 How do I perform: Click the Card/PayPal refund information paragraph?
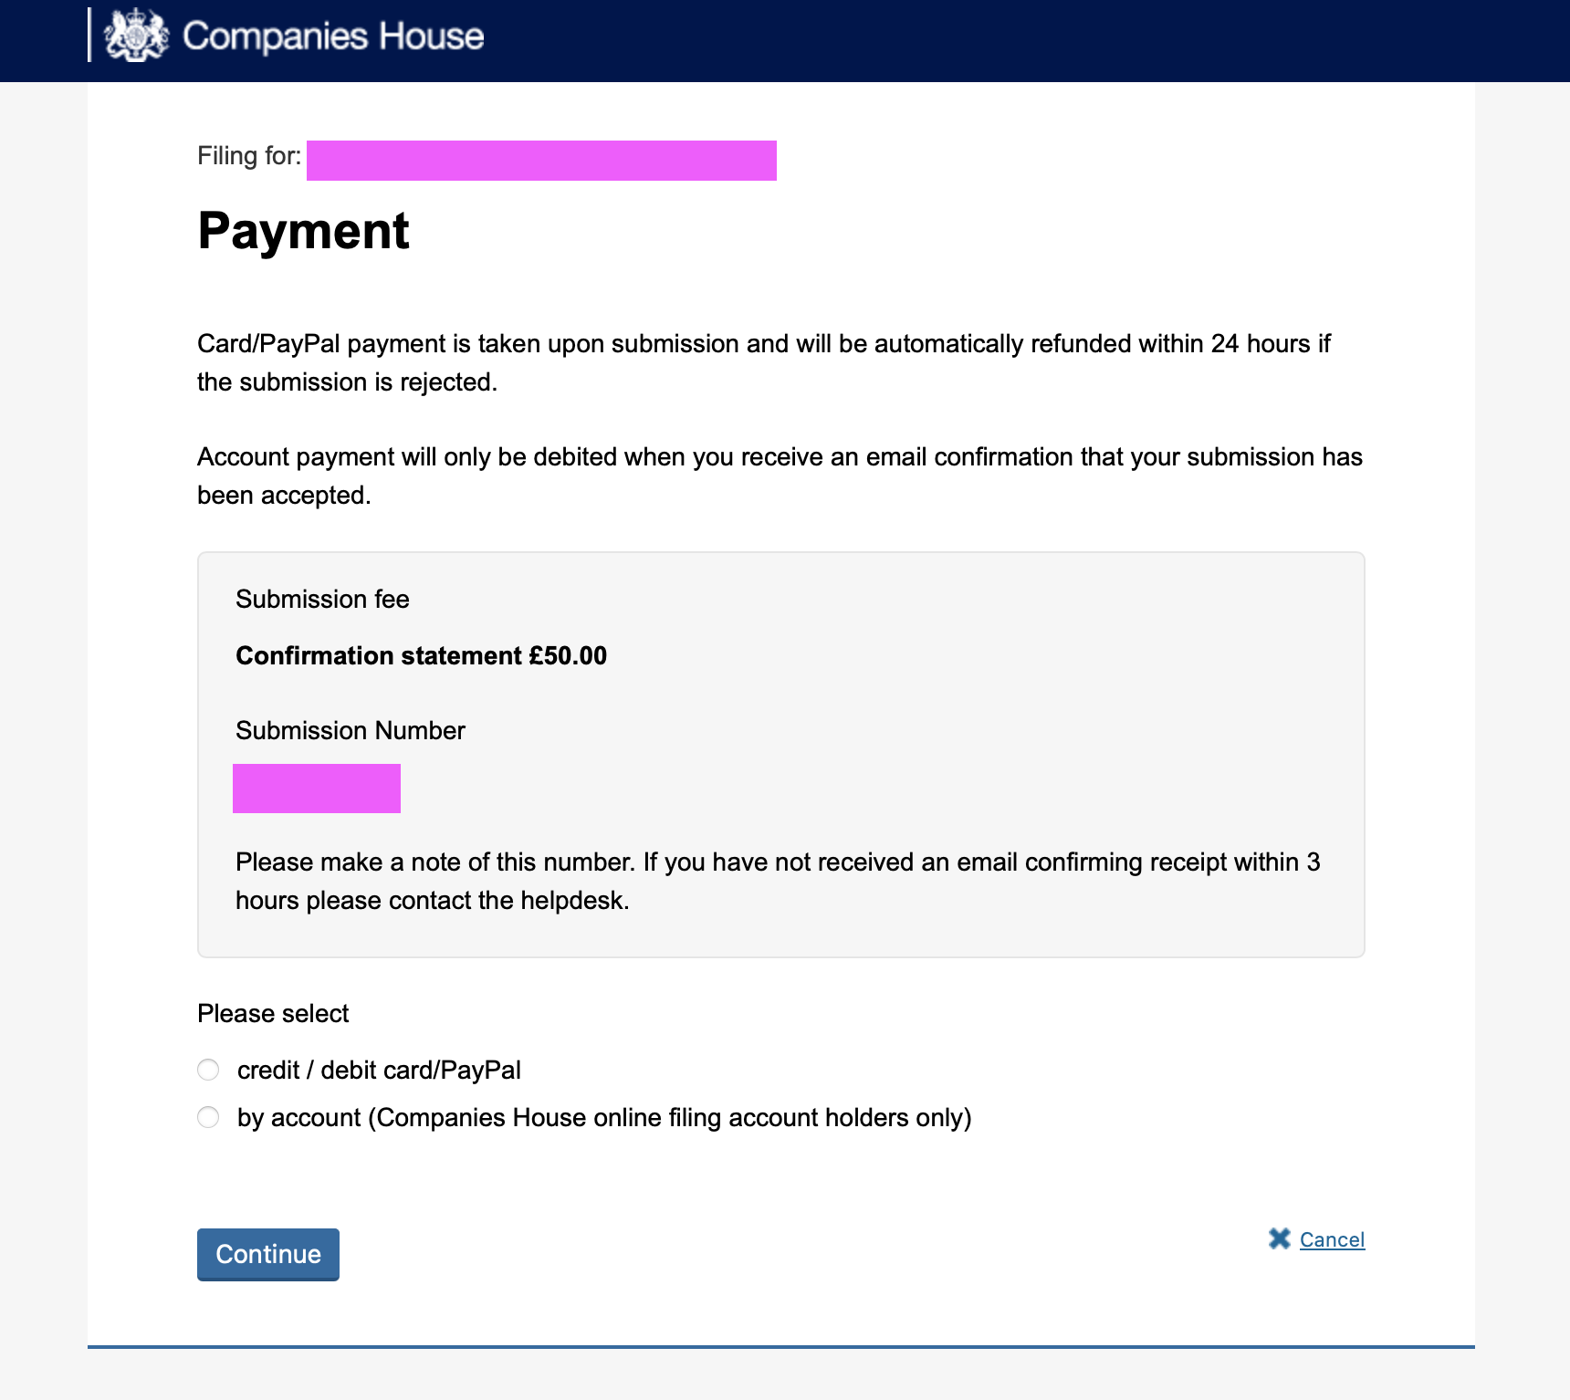[x=764, y=362]
